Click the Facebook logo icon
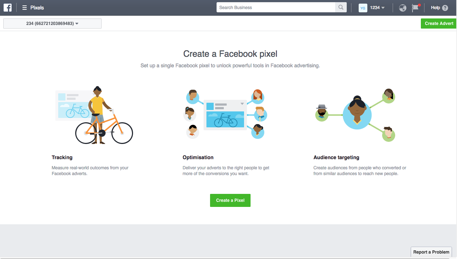 point(8,8)
